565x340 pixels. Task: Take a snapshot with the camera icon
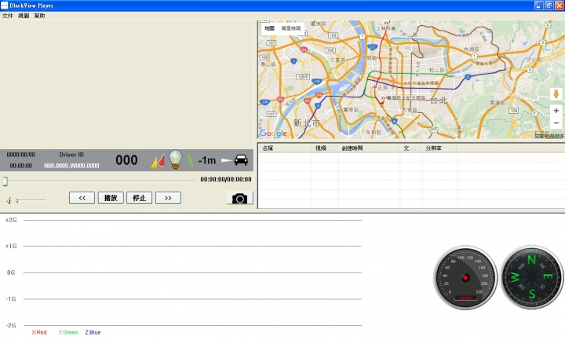click(x=239, y=198)
